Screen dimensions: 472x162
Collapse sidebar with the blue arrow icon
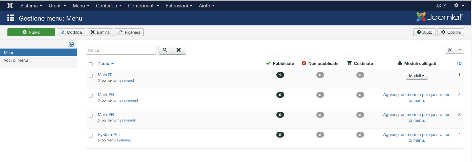(71, 44)
